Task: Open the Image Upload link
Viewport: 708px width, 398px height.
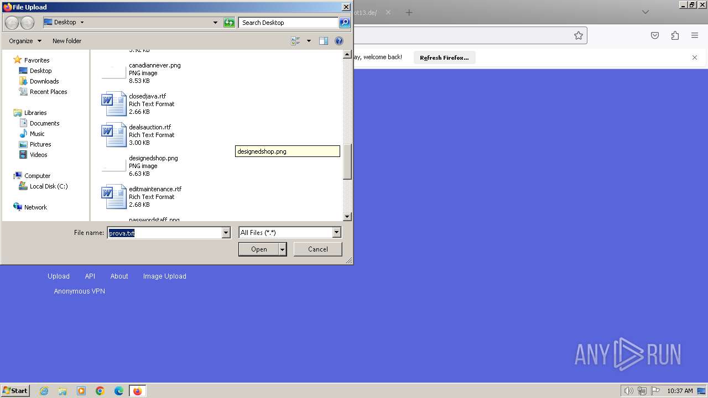Action: pyautogui.click(x=165, y=276)
